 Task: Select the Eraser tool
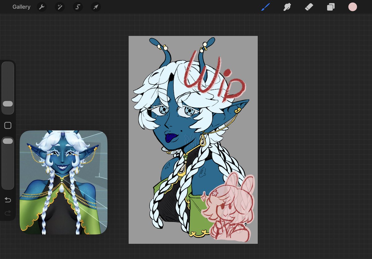tap(309, 7)
